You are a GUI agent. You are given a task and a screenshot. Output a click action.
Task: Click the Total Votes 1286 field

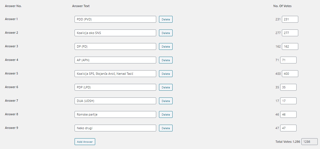tap(309, 142)
